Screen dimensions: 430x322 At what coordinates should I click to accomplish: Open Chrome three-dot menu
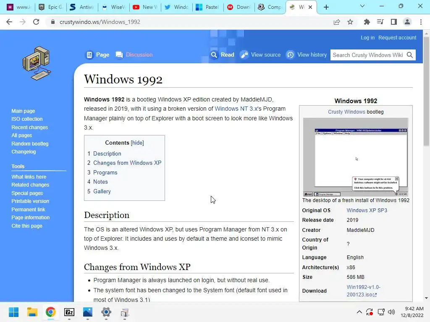(x=421, y=22)
